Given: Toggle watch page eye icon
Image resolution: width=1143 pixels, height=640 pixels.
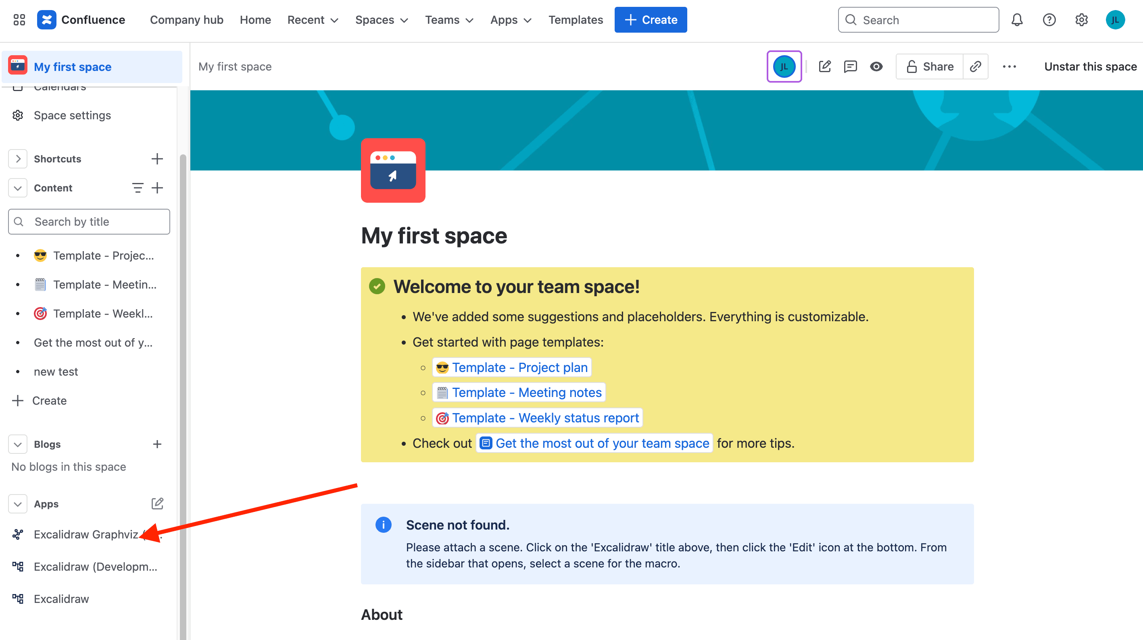Looking at the screenshot, I should (x=876, y=66).
